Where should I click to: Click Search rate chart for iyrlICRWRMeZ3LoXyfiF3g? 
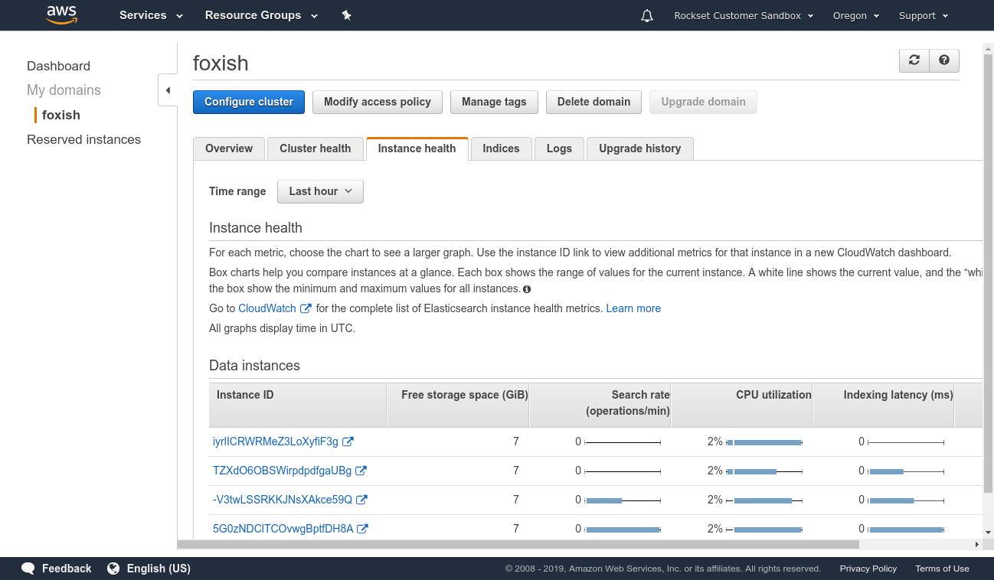click(623, 442)
